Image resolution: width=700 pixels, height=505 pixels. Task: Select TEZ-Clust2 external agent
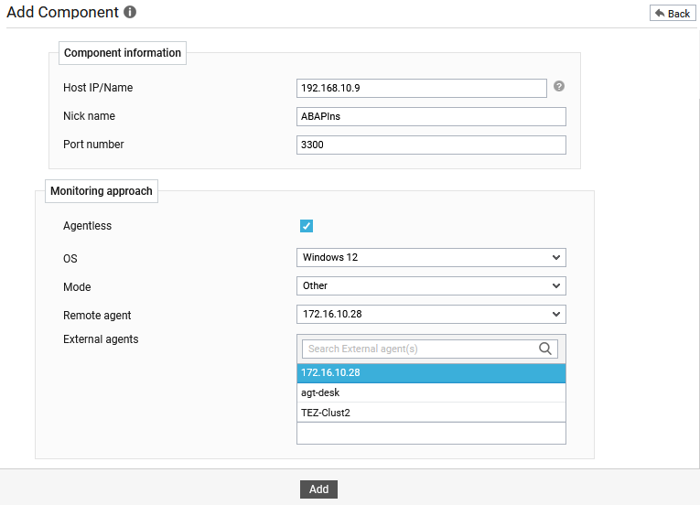click(x=431, y=413)
